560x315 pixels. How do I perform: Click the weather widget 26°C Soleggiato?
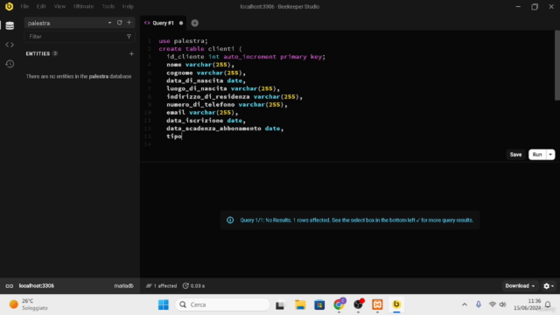coord(29,304)
